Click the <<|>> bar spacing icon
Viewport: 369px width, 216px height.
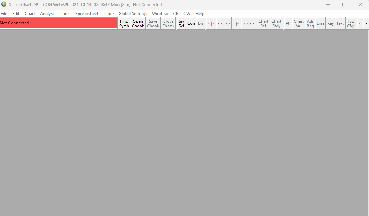click(x=224, y=23)
